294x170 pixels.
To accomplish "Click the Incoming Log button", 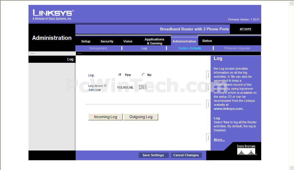I will point(105,117).
